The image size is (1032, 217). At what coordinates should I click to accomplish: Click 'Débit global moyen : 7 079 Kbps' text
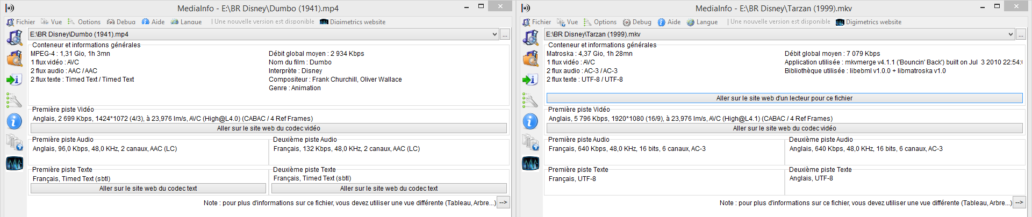(x=833, y=54)
